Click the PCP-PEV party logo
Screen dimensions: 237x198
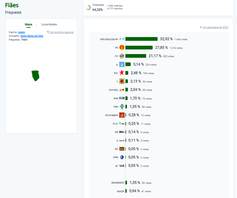pos(122,90)
